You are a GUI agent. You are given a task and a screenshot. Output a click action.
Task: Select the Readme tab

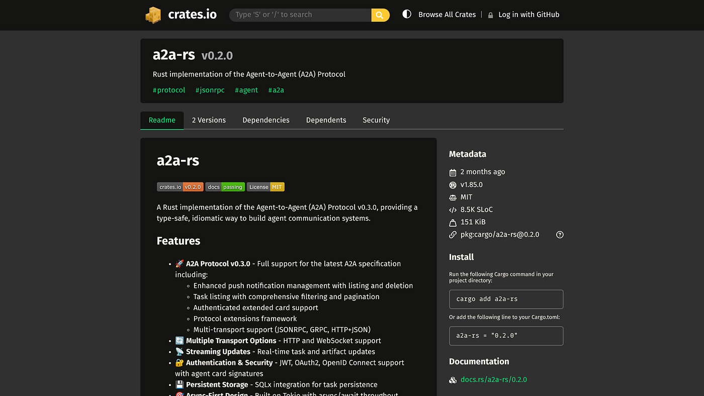[162, 120]
